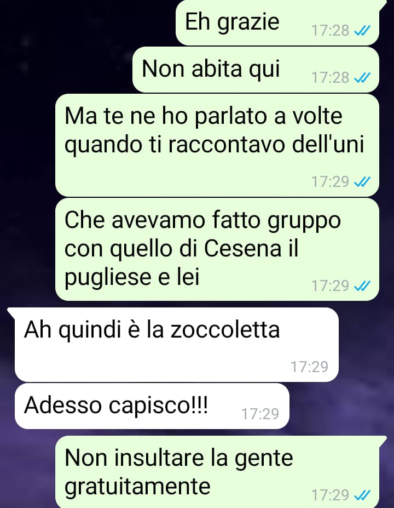Click double check icon on "Non abita qui"

click(x=362, y=78)
